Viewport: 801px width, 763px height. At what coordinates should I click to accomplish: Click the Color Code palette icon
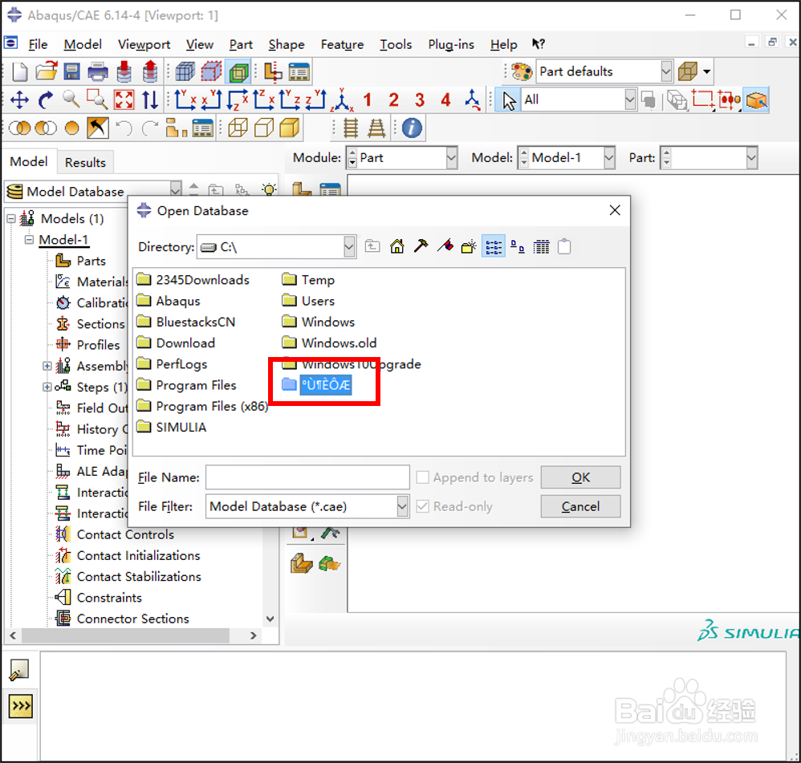tap(522, 71)
